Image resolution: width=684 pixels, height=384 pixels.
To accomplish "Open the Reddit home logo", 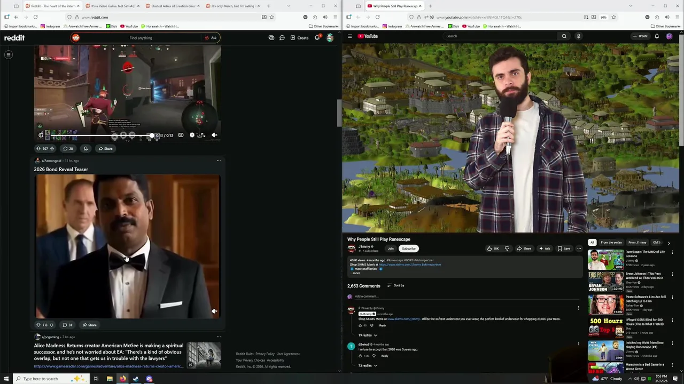I will tap(14, 38).
